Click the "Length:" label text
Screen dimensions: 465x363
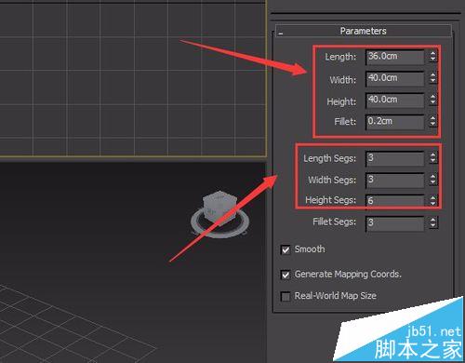pyautogui.click(x=340, y=57)
